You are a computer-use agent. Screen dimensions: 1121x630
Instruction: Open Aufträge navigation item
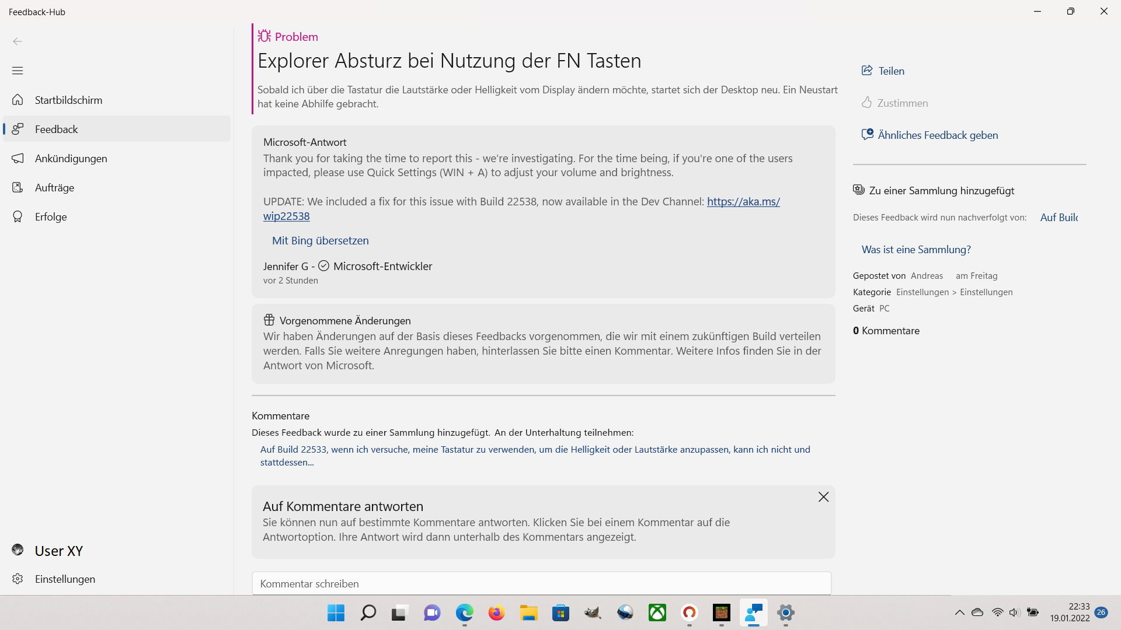[54, 187]
